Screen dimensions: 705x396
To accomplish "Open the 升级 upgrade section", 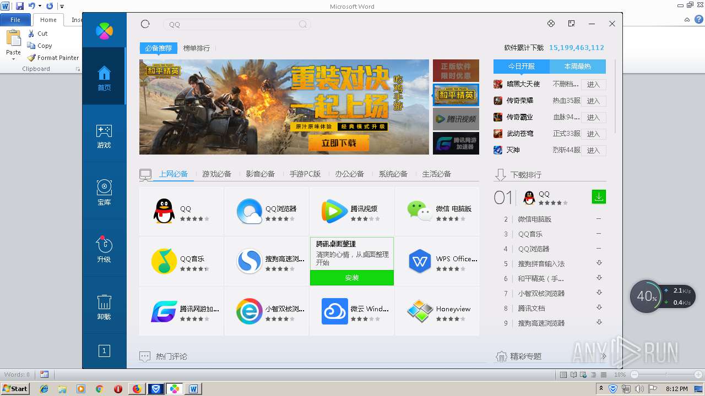I will tap(104, 250).
